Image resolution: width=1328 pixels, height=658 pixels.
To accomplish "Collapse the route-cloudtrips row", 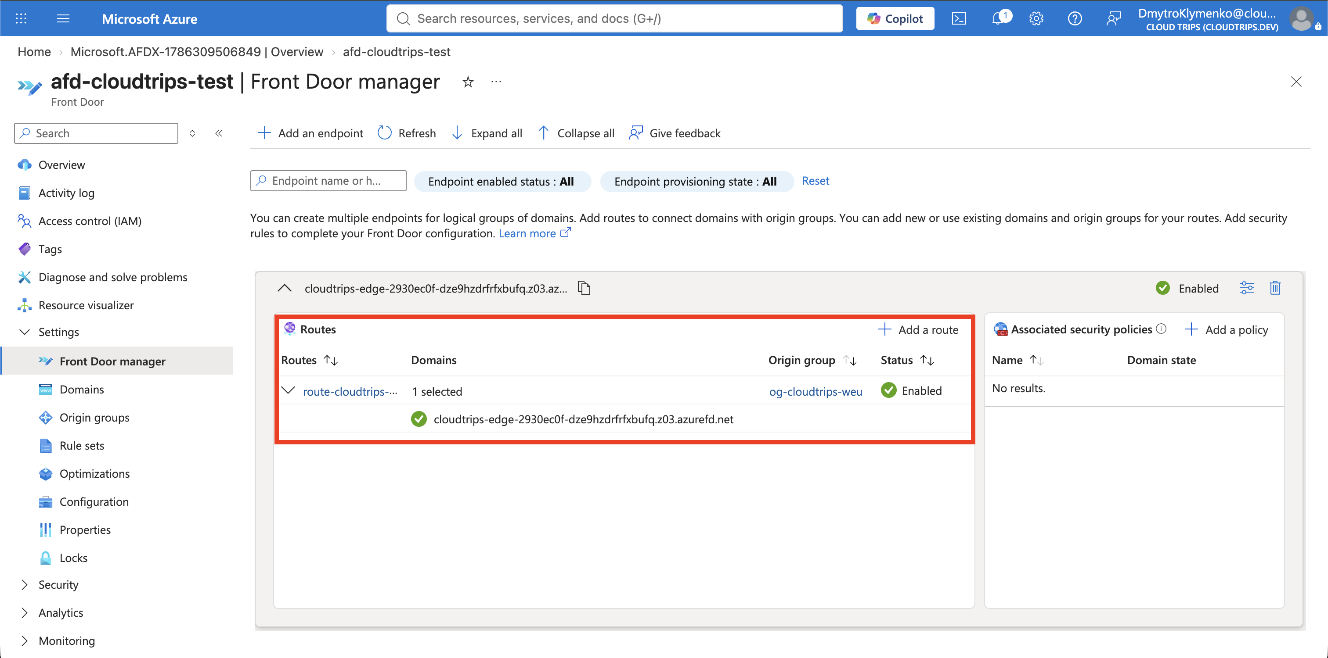I will click(x=288, y=390).
